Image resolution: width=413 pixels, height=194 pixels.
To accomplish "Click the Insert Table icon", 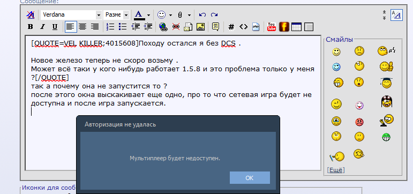I will tap(296, 27).
